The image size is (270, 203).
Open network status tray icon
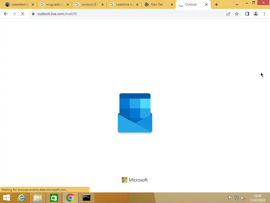pos(237,198)
